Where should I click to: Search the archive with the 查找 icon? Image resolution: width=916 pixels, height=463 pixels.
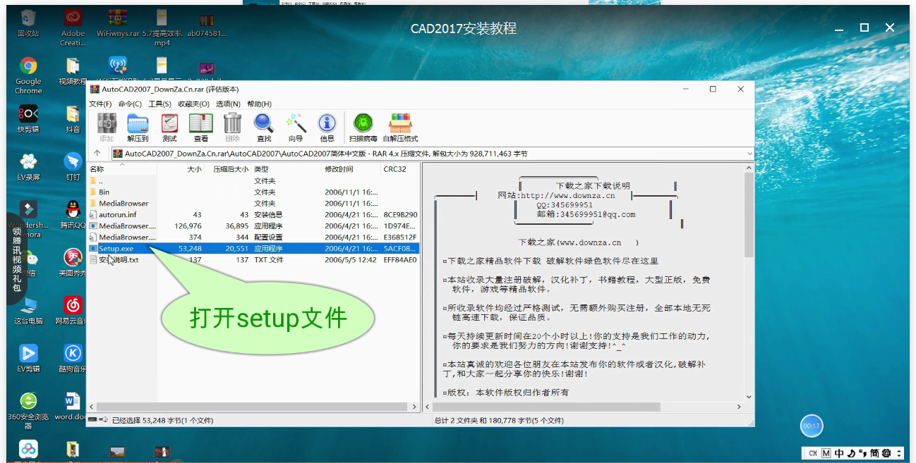click(x=263, y=127)
